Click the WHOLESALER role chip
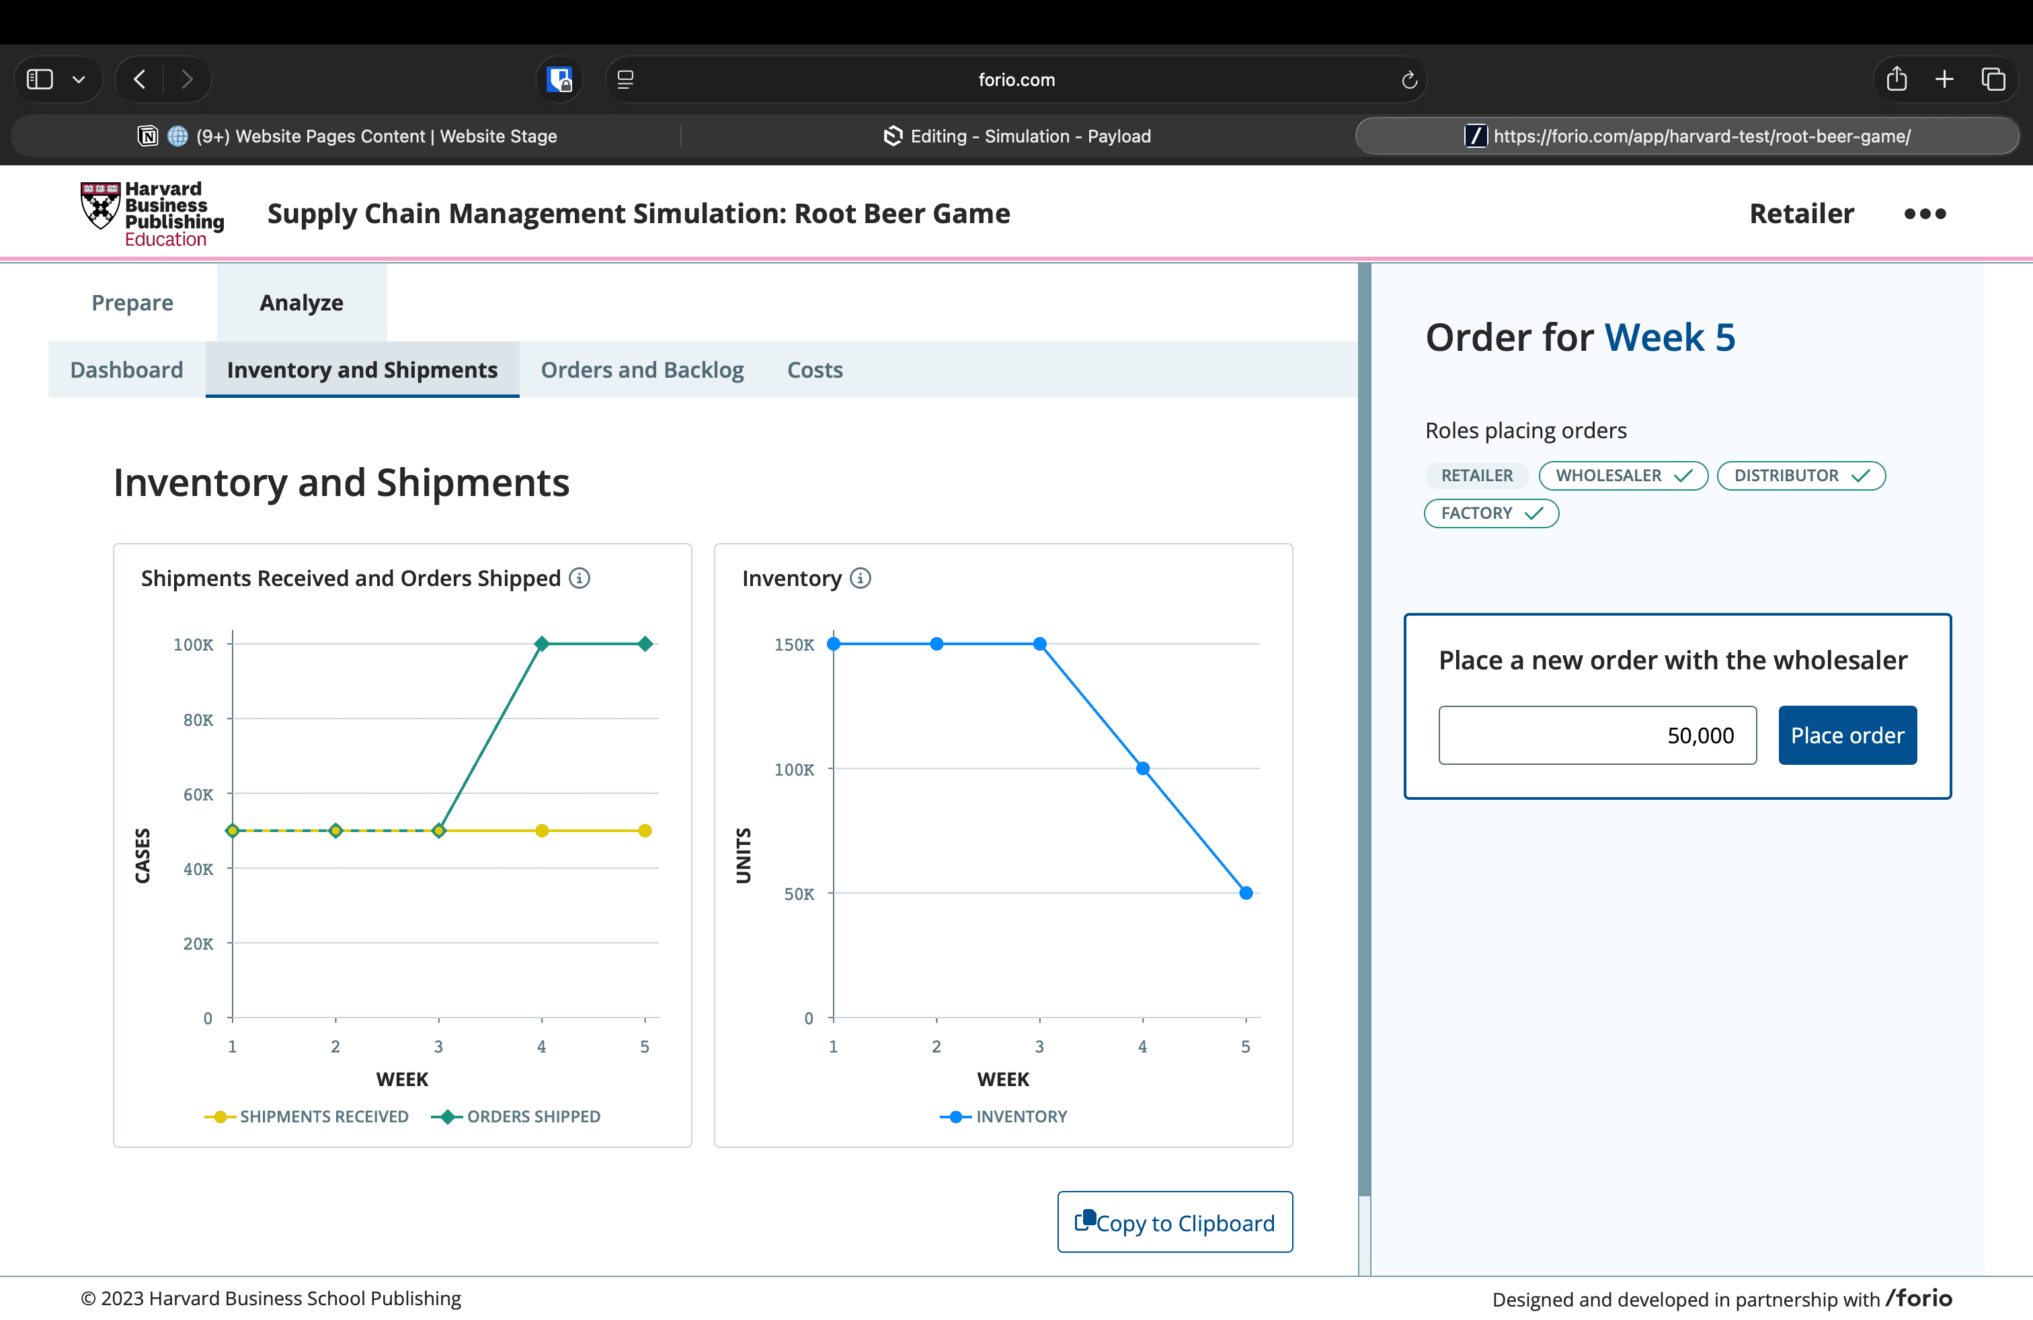 click(x=1623, y=476)
